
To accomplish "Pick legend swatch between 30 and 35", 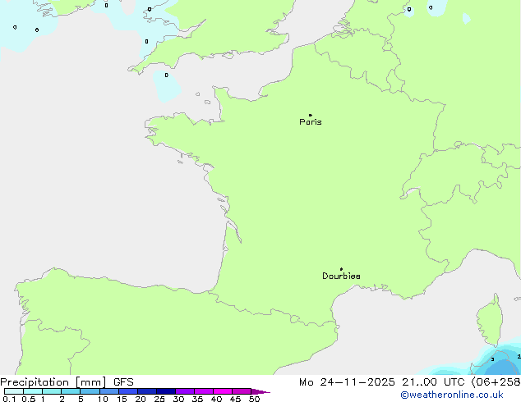I will pos(185,391).
